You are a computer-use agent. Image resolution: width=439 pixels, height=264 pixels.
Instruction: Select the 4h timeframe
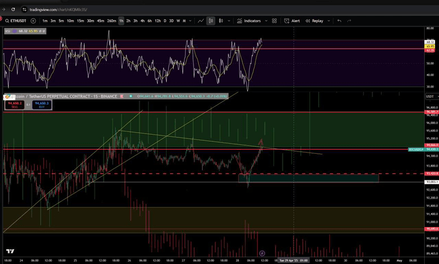click(x=142, y=21)
